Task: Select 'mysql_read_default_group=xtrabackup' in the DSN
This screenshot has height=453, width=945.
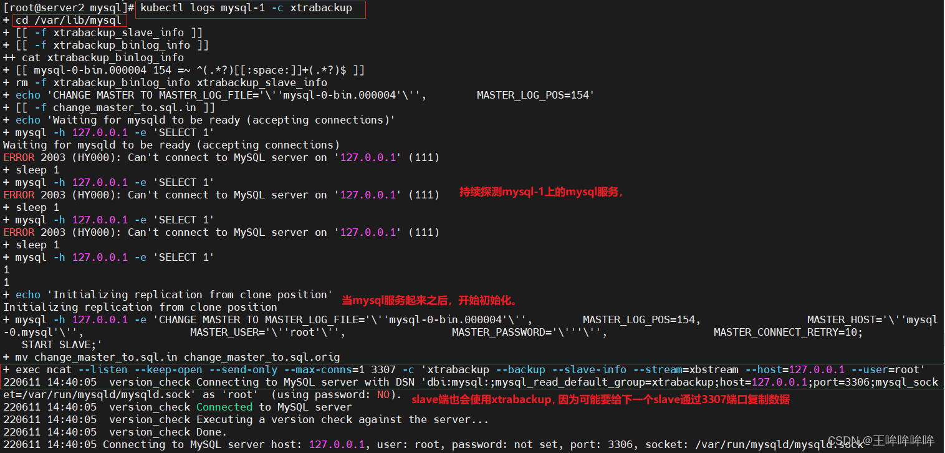Action: click(x=605, y=382)
